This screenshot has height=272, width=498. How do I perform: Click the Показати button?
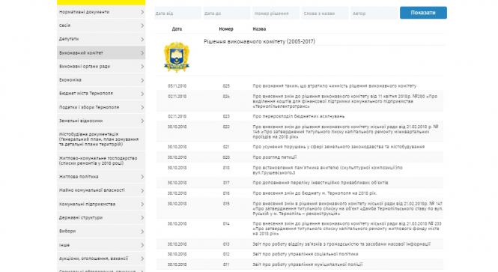423,13
